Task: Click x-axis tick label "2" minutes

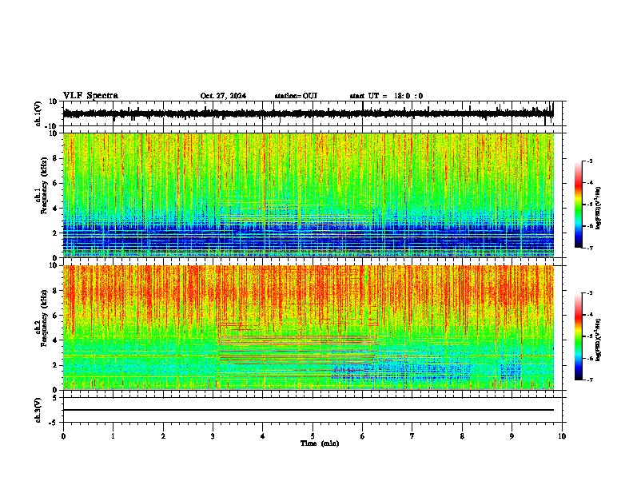Action: click(163, 436)
